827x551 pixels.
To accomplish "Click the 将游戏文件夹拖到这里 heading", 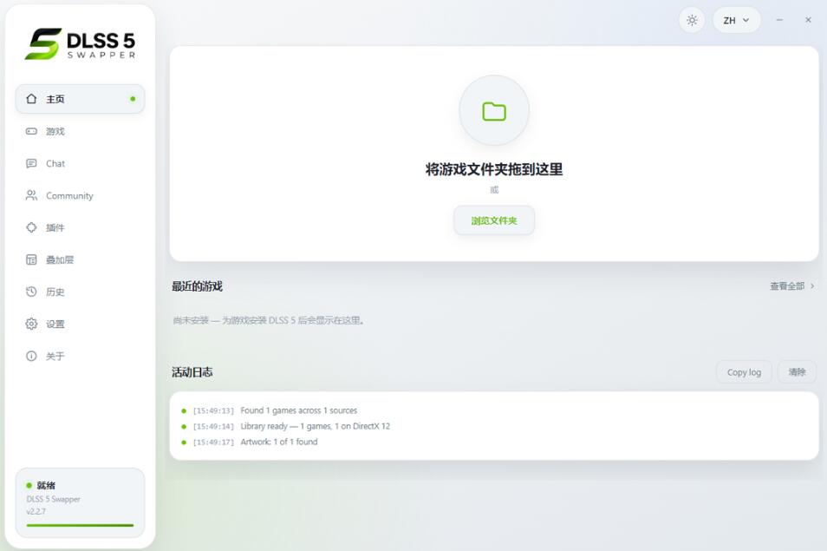I will tap(494, 169).
